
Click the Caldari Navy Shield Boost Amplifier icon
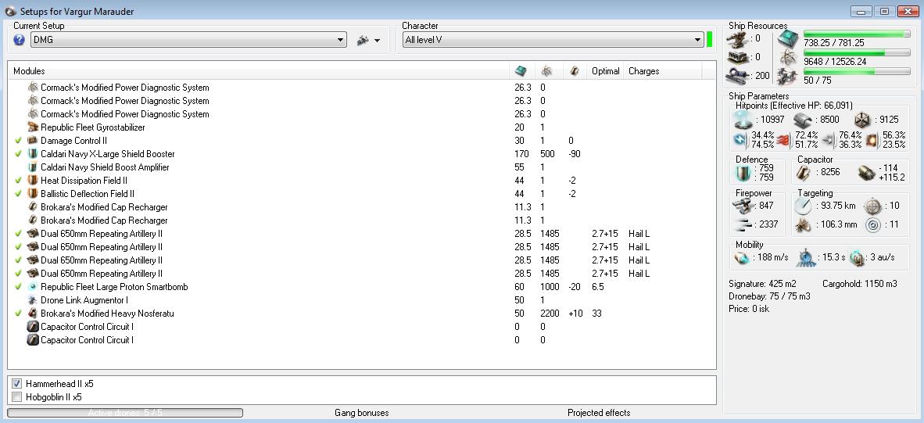(33, 167)
